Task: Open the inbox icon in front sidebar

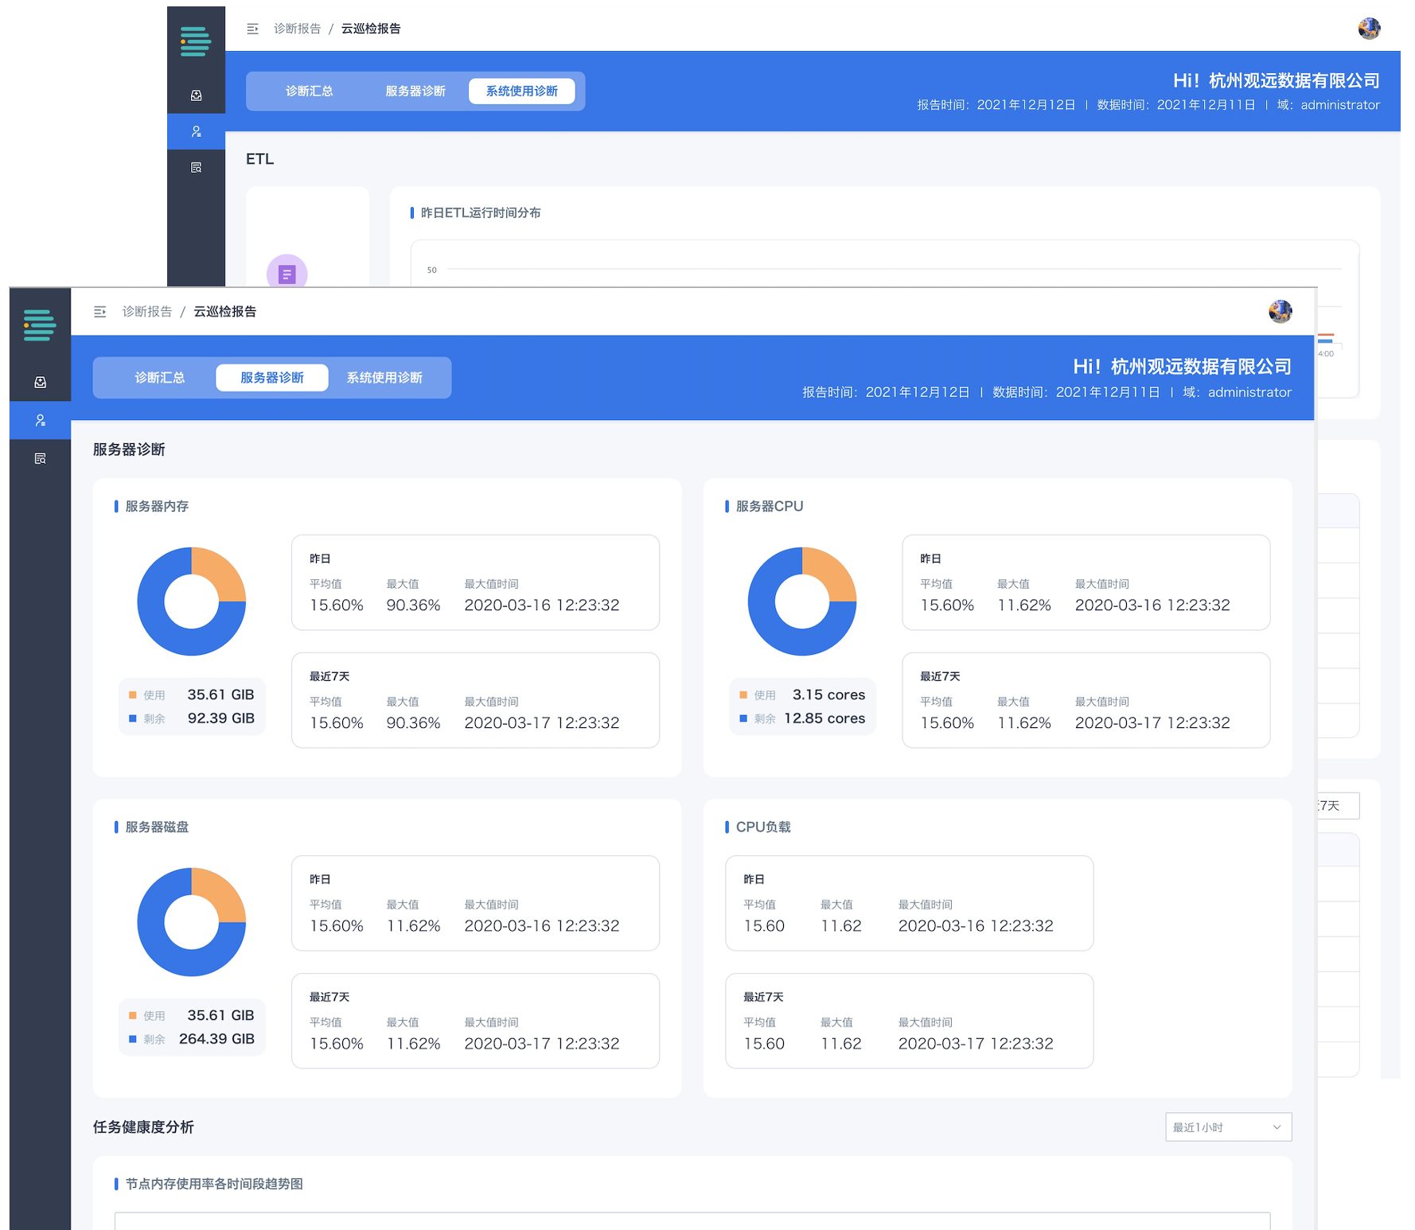Action: (x=40, y=382)
